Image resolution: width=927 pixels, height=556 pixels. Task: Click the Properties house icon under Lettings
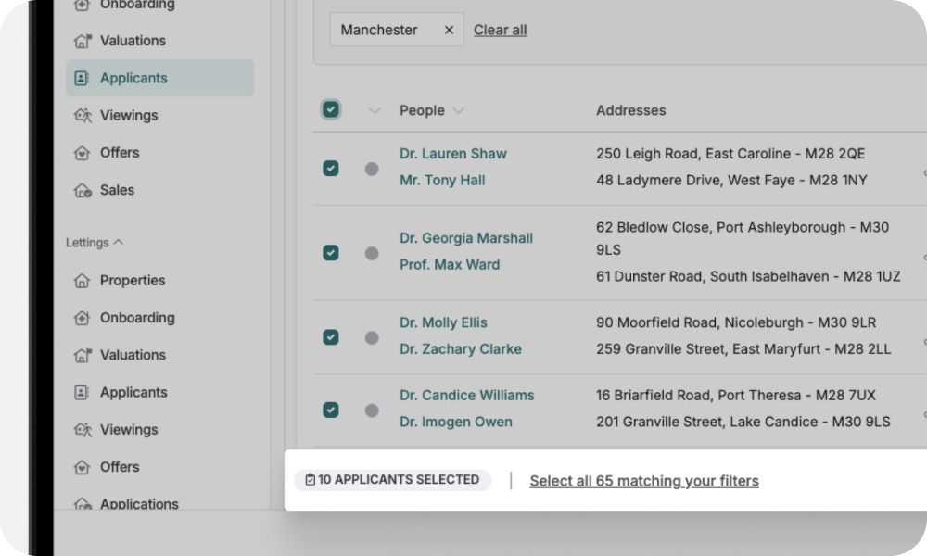coord(83,280)
